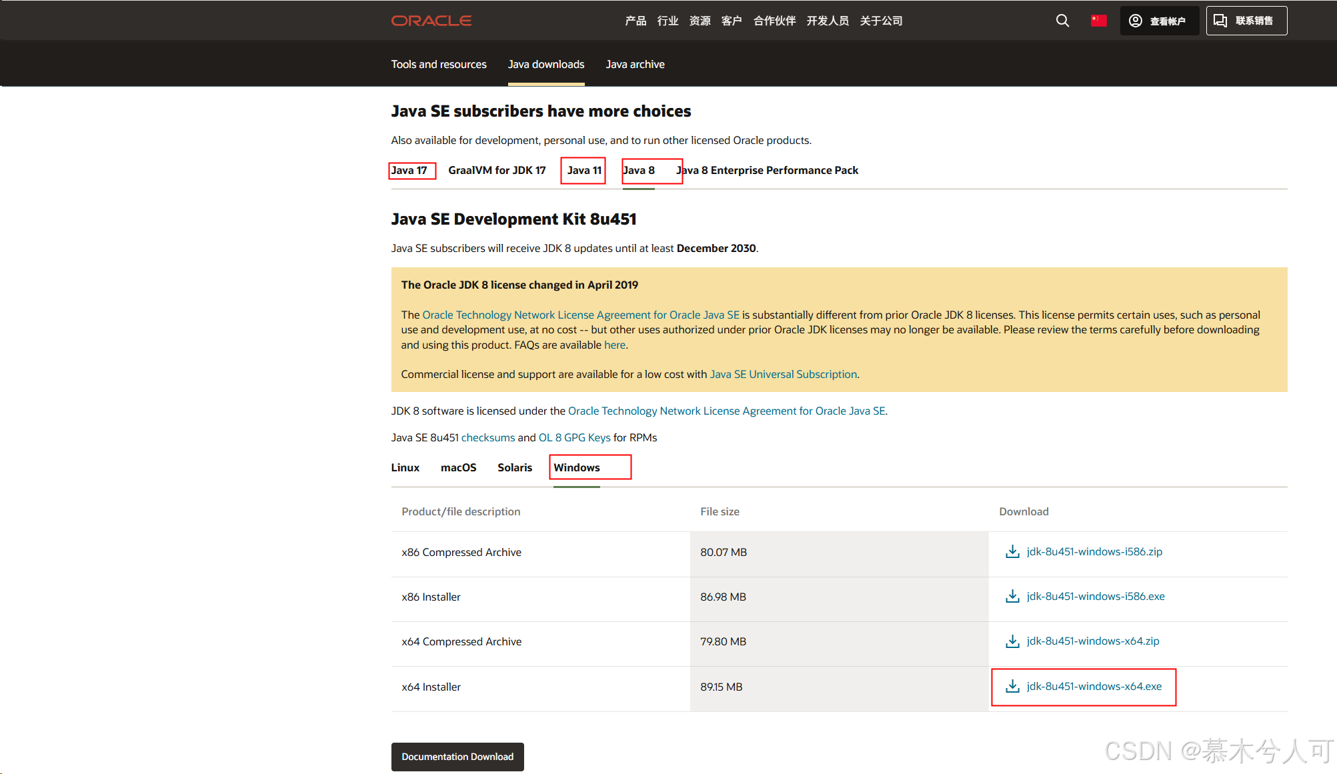Click download icon for jdk-8u451-windows-x64.zip
1337x774 pixels.
pos(1012,641)
